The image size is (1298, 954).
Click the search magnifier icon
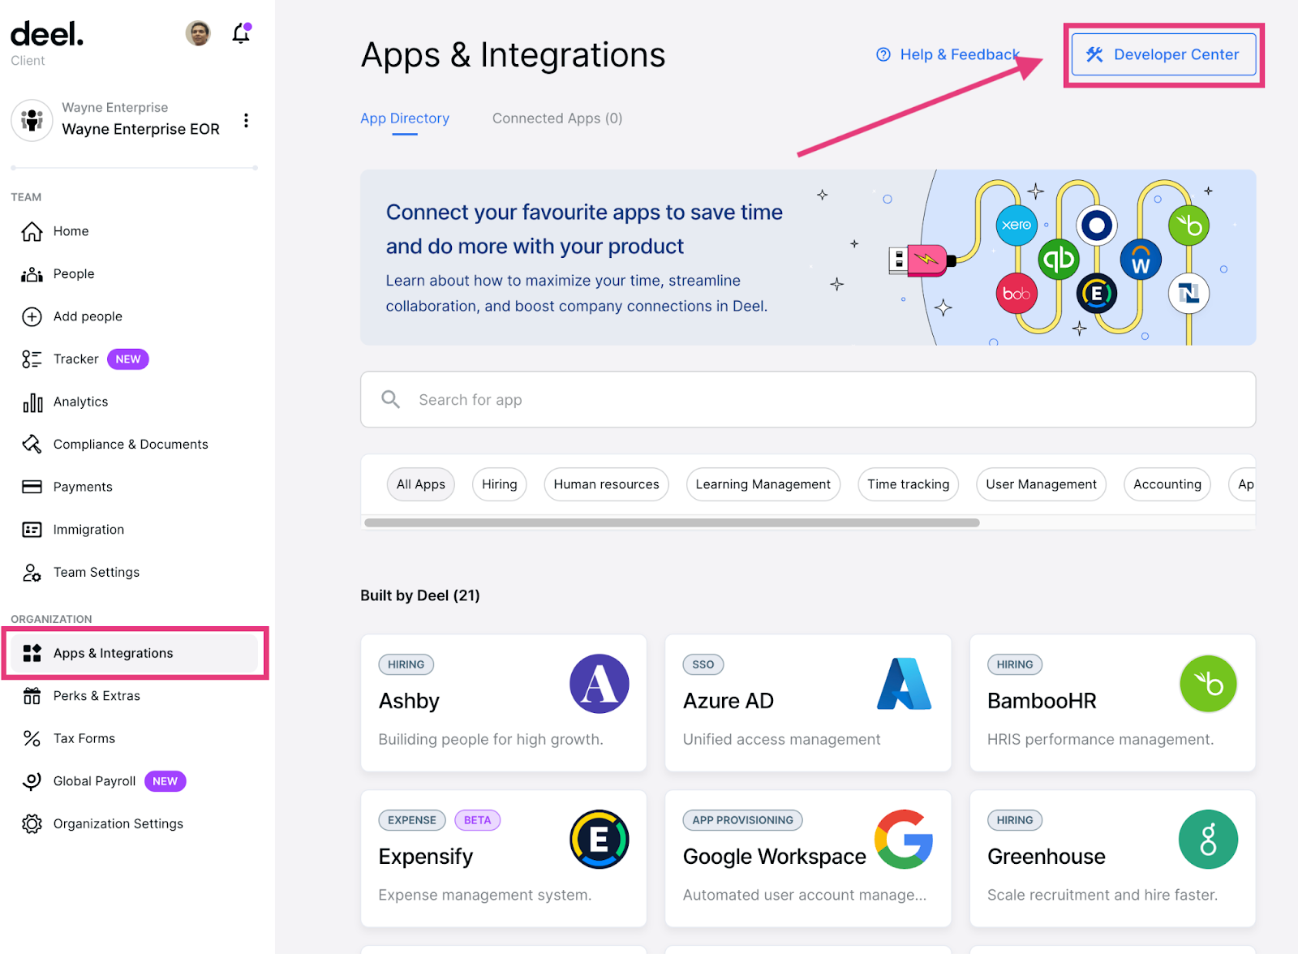coord(390,399)
